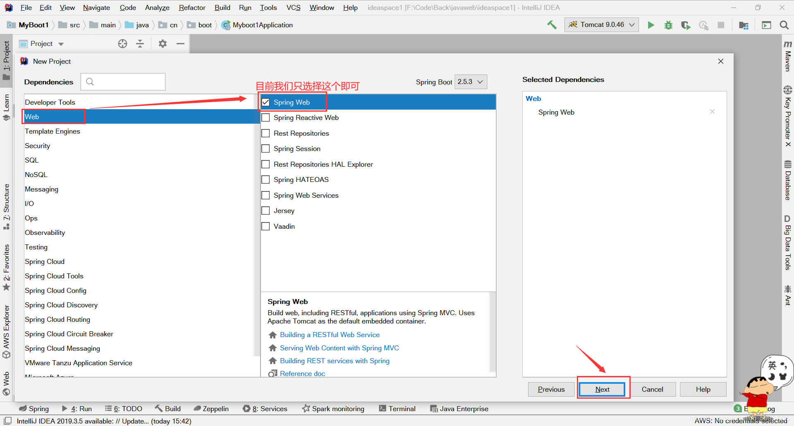
Task: Open the Terminal tool window
Action: click(x=397, y=409)
